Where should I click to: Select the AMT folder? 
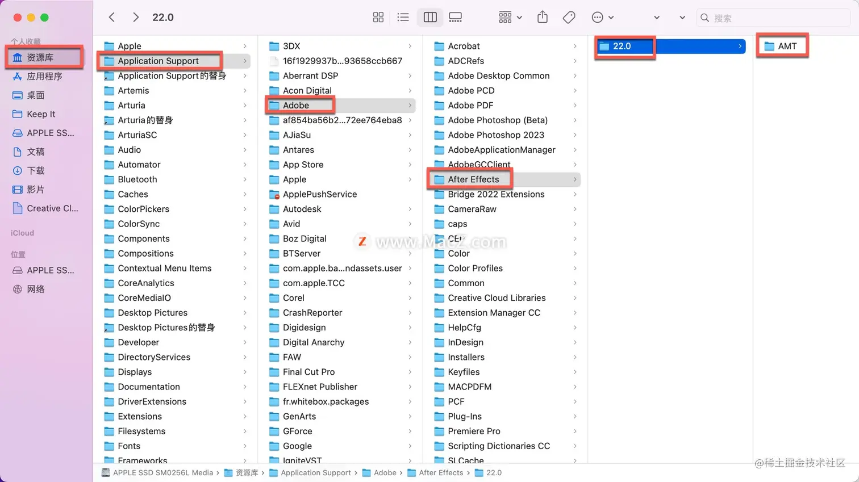click(787, 46)
